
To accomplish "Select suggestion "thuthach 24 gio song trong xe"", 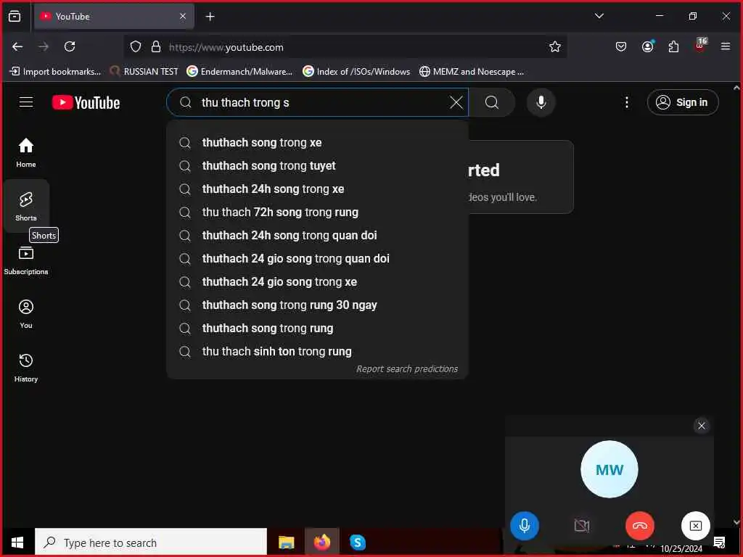I will point(317,282).
